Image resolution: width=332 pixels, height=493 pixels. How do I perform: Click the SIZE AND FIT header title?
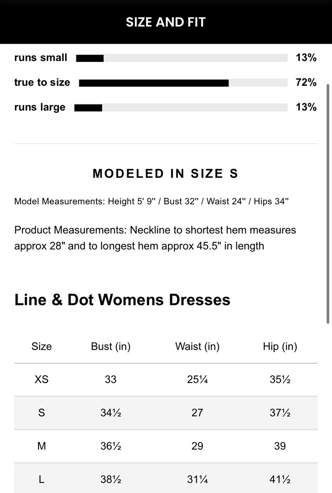[166, 22]
